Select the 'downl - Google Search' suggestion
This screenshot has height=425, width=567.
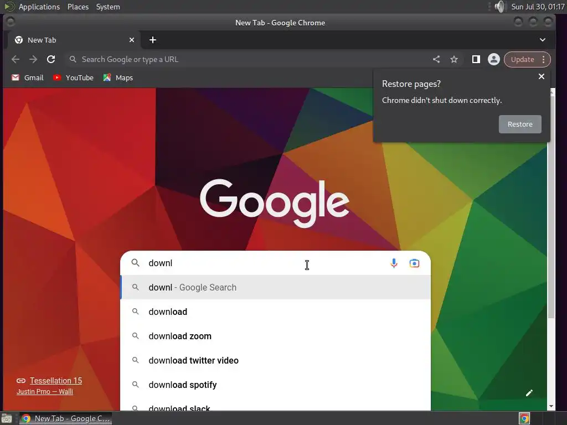[x=275, y=287]
